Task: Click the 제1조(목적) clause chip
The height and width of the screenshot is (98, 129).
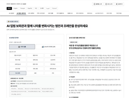Action: [14, 89]
